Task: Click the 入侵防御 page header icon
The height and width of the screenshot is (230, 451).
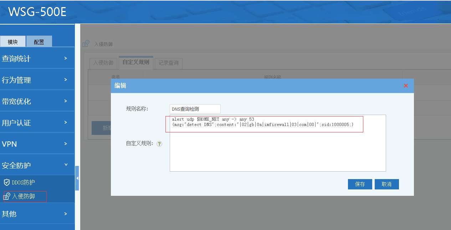Action: (86, 44)
